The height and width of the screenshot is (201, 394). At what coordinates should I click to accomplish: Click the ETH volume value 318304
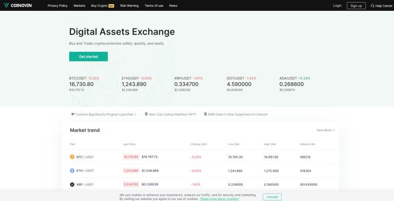tap(305, 171)
